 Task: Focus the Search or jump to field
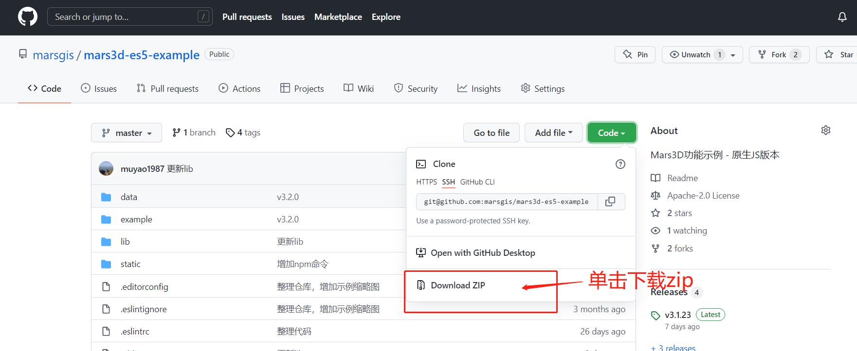(x=130, y=17)
